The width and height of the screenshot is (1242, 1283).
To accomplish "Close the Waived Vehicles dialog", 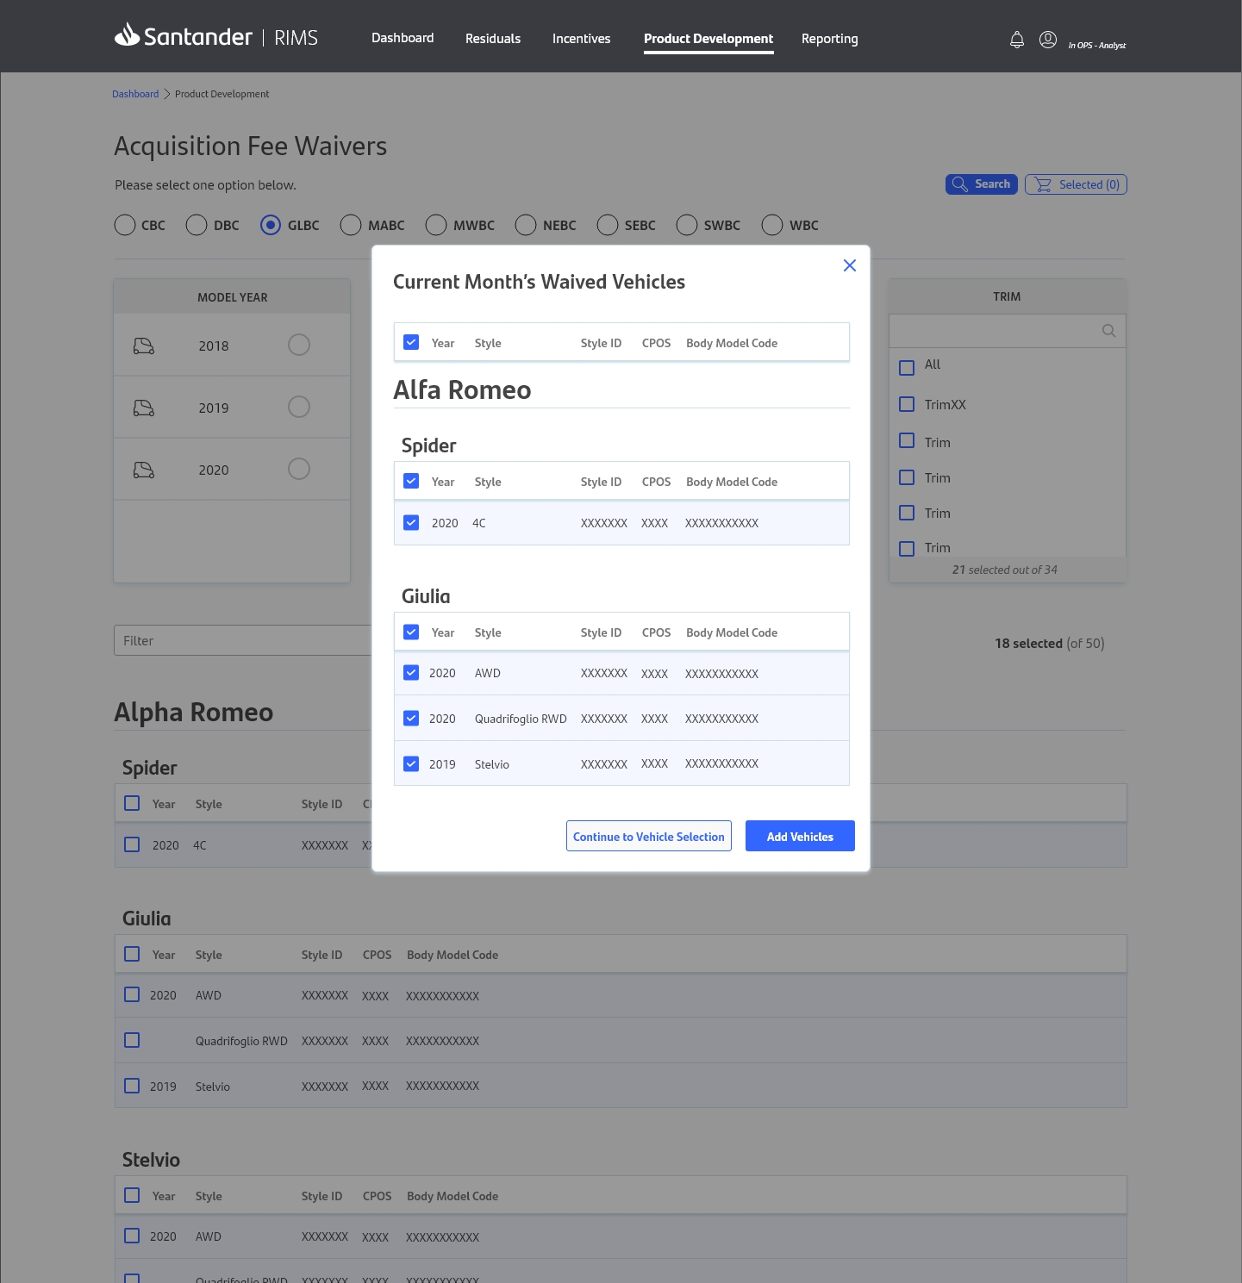I will pos(850,265).
